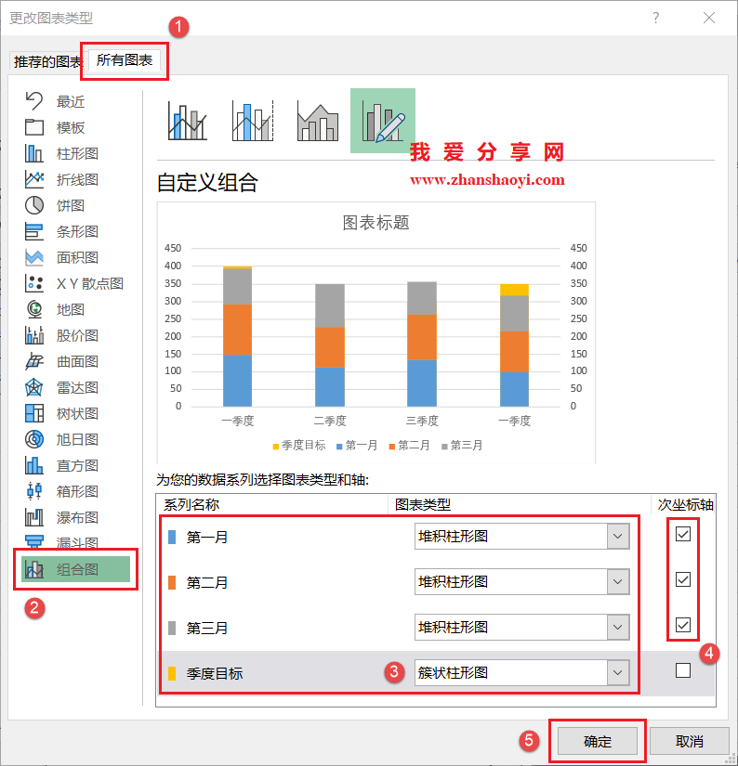Select the XY Scatter (散点图) icon
Viewport: 738px width, 766px height.
pyautogui.click(x=34, y=283)
